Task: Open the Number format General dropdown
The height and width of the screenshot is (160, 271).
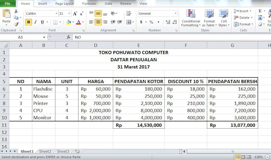Action: [175, 14]
